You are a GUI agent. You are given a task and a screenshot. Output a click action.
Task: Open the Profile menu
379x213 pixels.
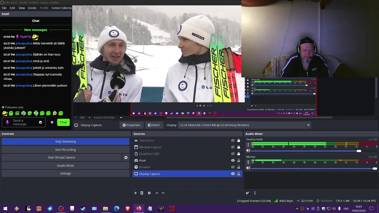click(x=44, y=8)
